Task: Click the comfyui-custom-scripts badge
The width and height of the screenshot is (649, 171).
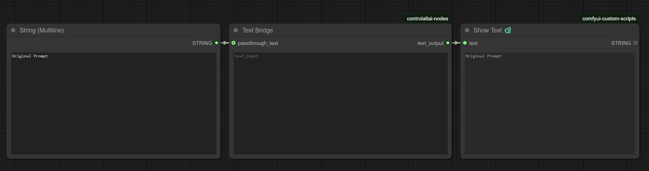Action: click(x=609, y=19)
